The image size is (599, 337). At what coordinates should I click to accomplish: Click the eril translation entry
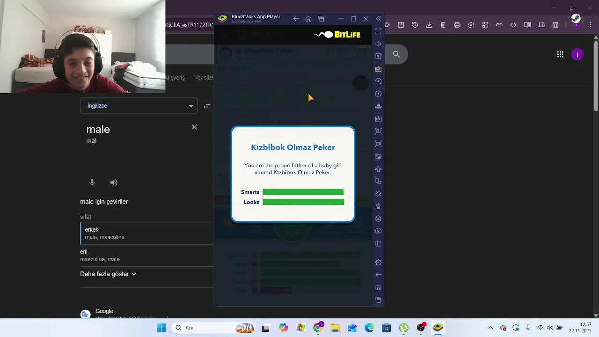[147, 256]
